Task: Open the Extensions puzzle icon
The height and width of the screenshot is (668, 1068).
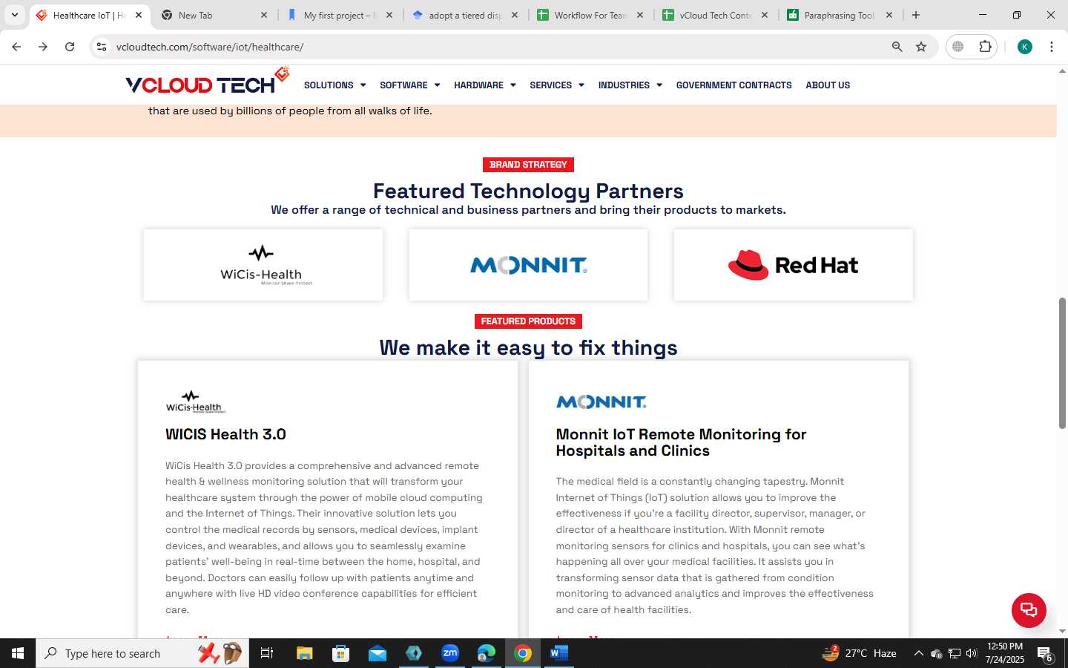Action: tap(985, 47)
